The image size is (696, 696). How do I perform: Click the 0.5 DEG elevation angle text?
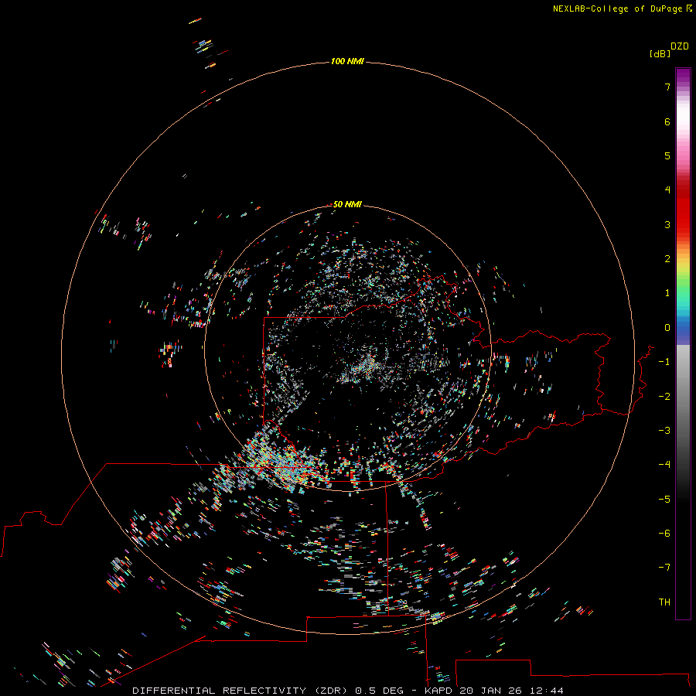coord(380,691)
